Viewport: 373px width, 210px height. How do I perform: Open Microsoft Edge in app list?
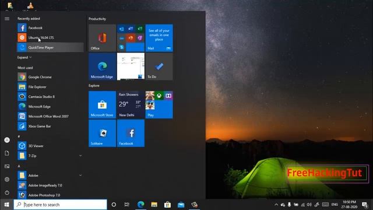[50, 106]
